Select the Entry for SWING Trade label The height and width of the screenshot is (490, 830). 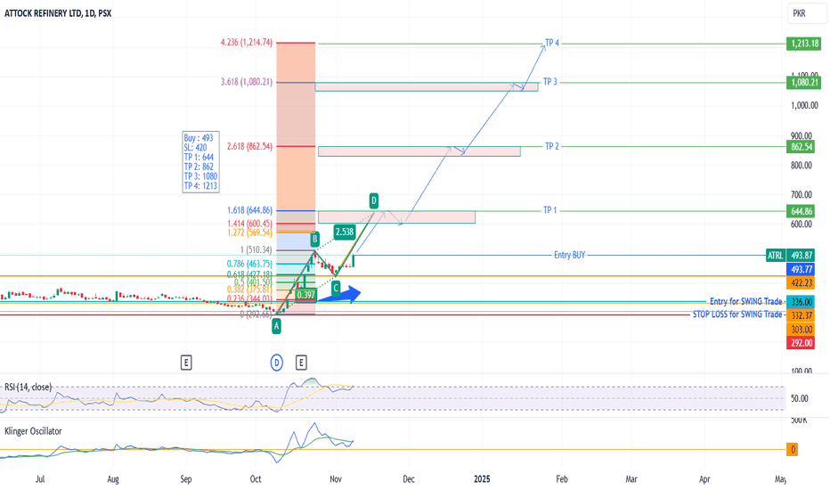coord(745,301)
